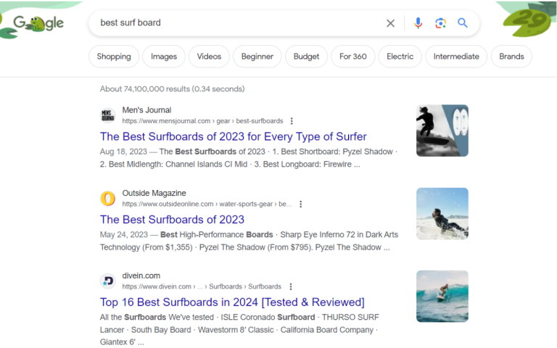Open Outside Magazine's The Best Surfboards of 2023
This screenshot has width=557, height=348.
click(x=172, y=220)
